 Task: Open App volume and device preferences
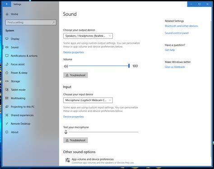100,161
